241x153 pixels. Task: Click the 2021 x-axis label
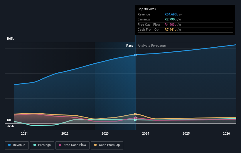point(24,133)
